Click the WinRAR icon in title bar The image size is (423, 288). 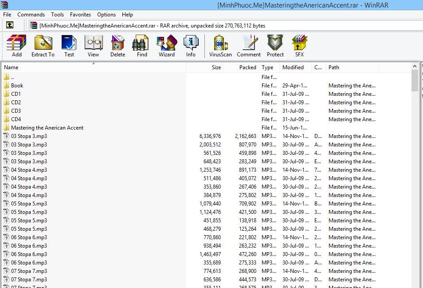(4, 4)
